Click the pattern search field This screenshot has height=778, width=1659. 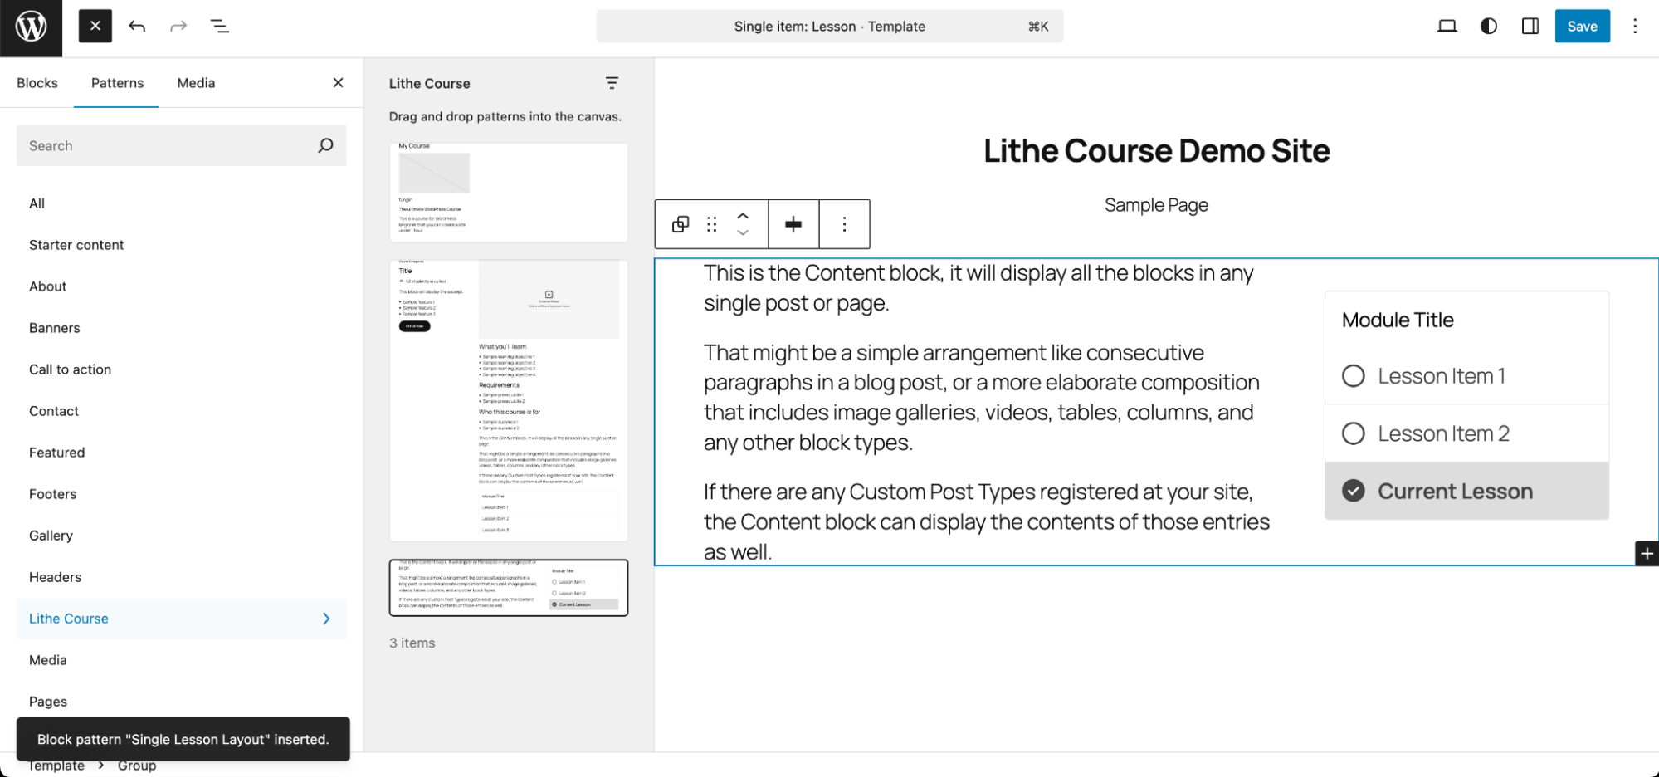click(x=166, y=145)
